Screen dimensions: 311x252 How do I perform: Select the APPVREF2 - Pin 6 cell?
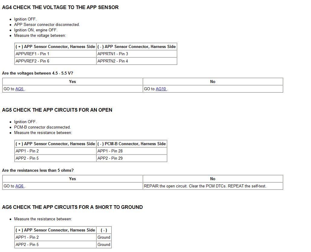point(32,61)
